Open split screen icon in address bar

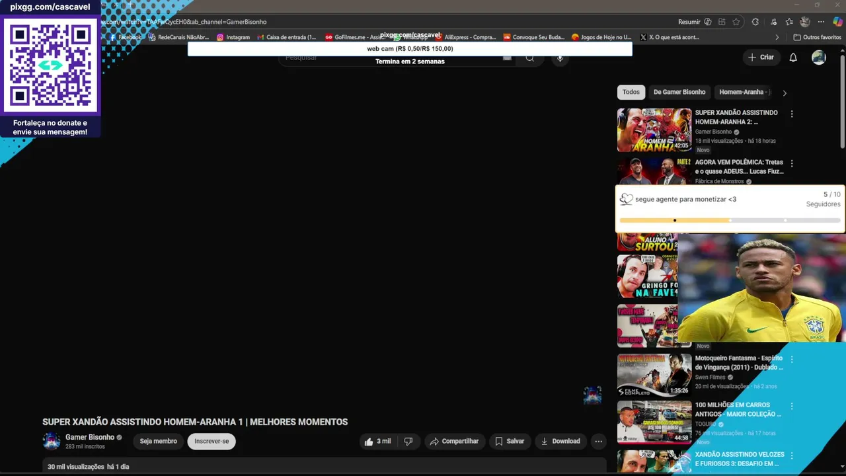pyautogui.click(x=722, y=22)
